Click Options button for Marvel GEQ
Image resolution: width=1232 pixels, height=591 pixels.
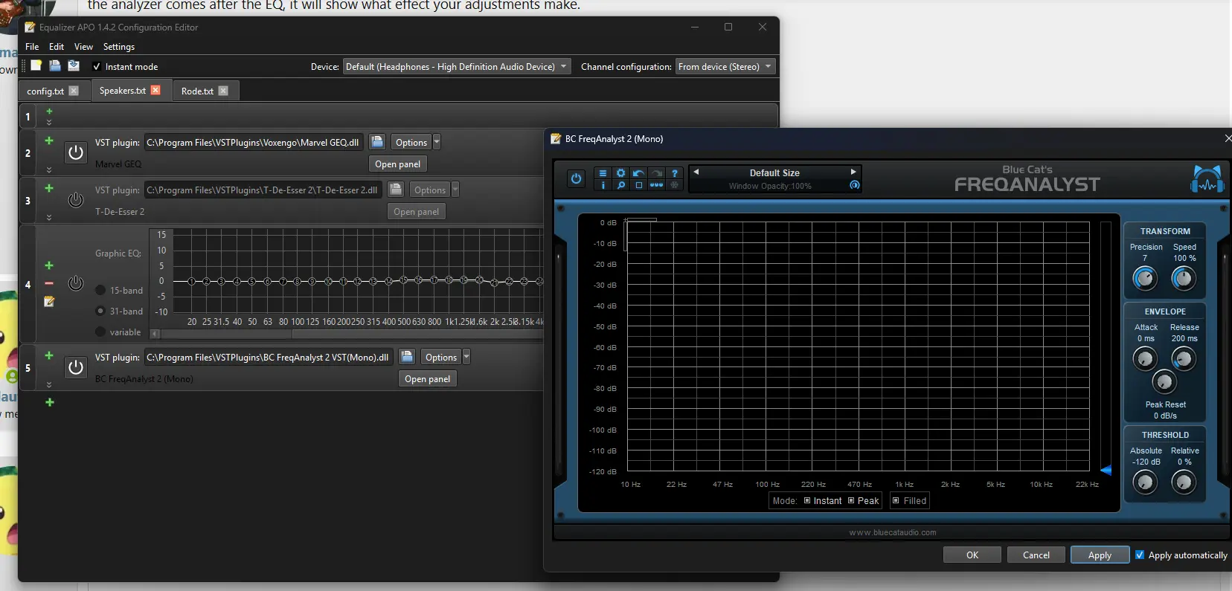(x=411, y=142)
